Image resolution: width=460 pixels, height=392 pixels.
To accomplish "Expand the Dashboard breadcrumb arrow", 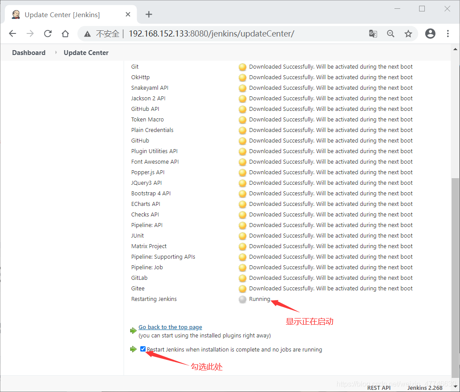I will (x=56, y=52).
